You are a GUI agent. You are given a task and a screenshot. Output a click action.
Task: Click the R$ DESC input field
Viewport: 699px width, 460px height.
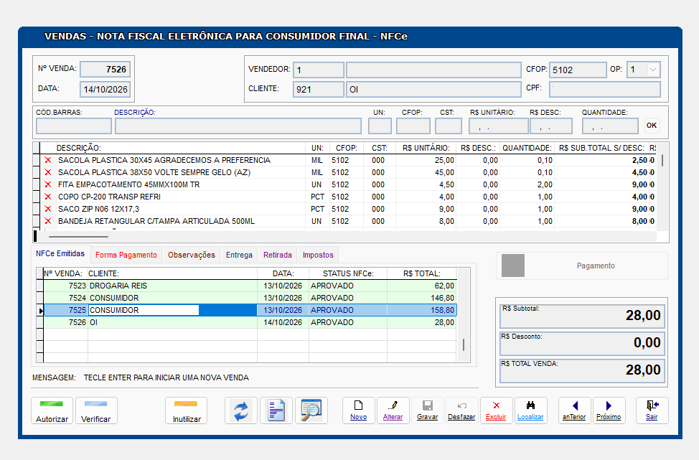pyautogui.click(x=551, y=126)
